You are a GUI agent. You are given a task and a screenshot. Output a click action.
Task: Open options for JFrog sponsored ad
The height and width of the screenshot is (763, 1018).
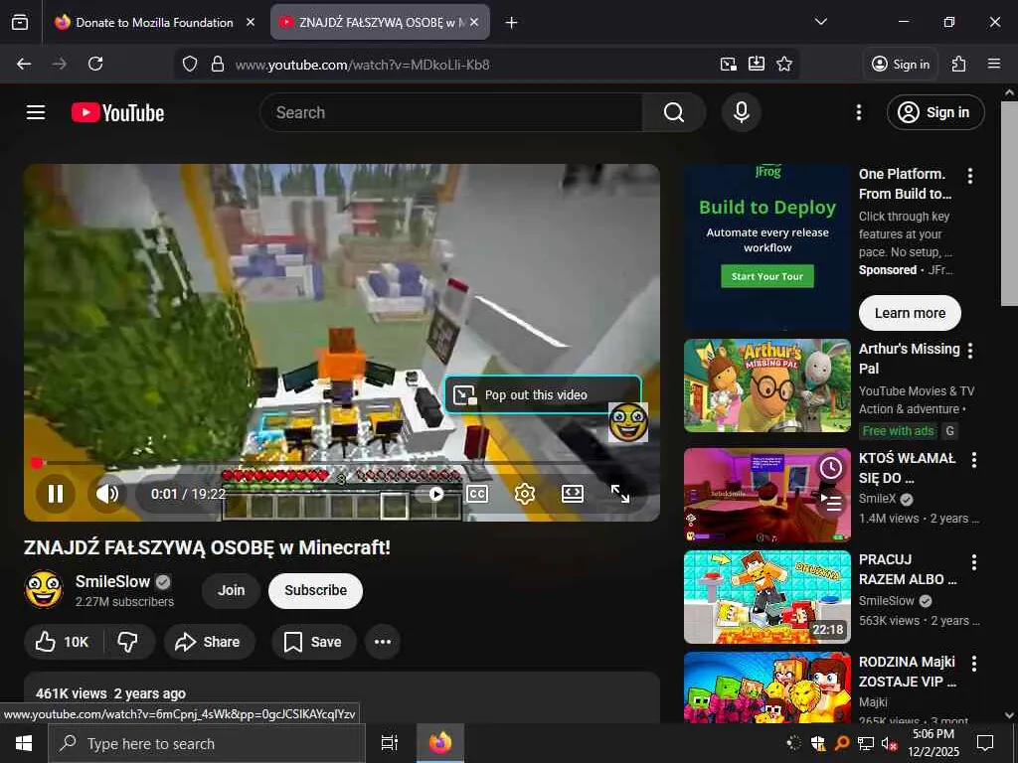coord(970,175)
